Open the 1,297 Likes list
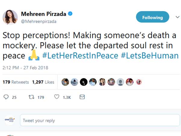 (43, 82)
